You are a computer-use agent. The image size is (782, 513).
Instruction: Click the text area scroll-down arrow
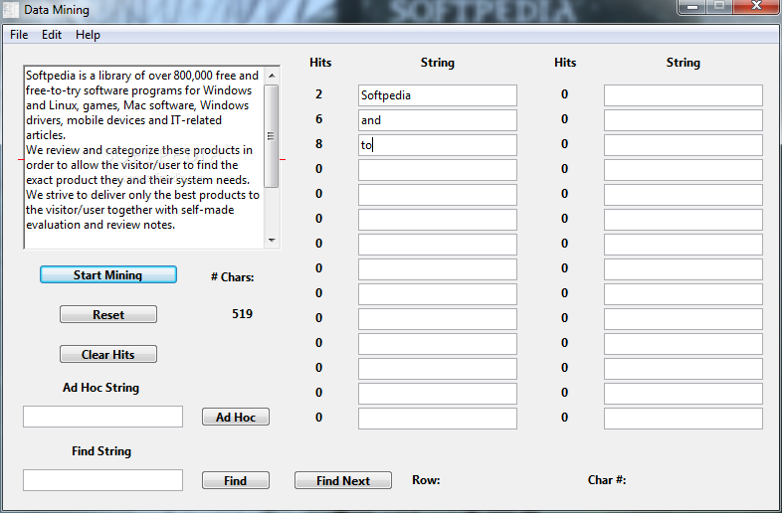(x=272, y=241)
